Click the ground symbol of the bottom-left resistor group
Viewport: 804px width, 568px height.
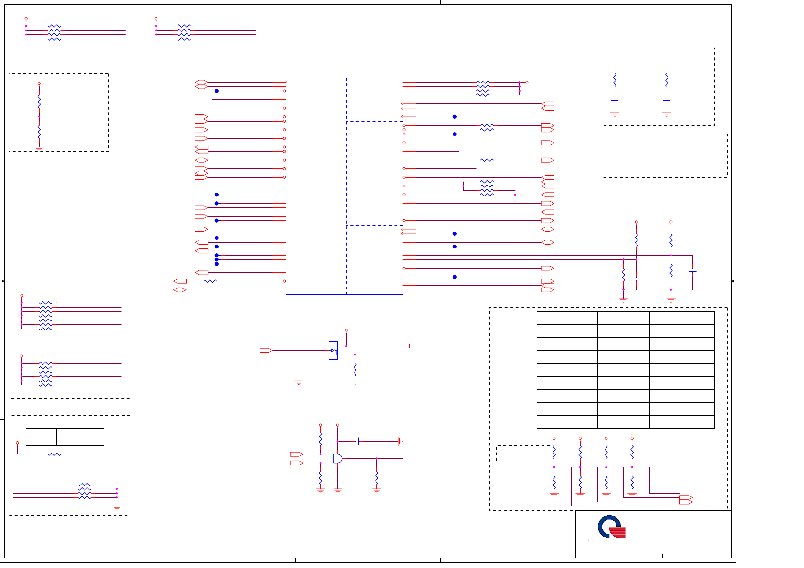(117, 508)
